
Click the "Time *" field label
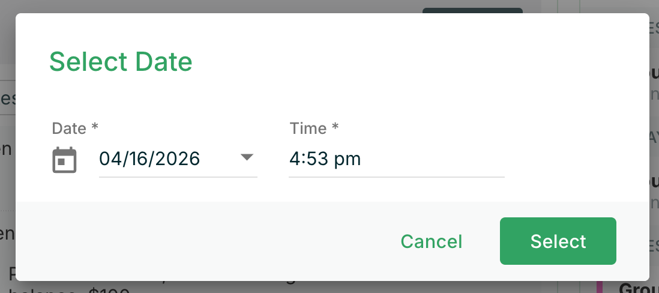coord(314,128)
